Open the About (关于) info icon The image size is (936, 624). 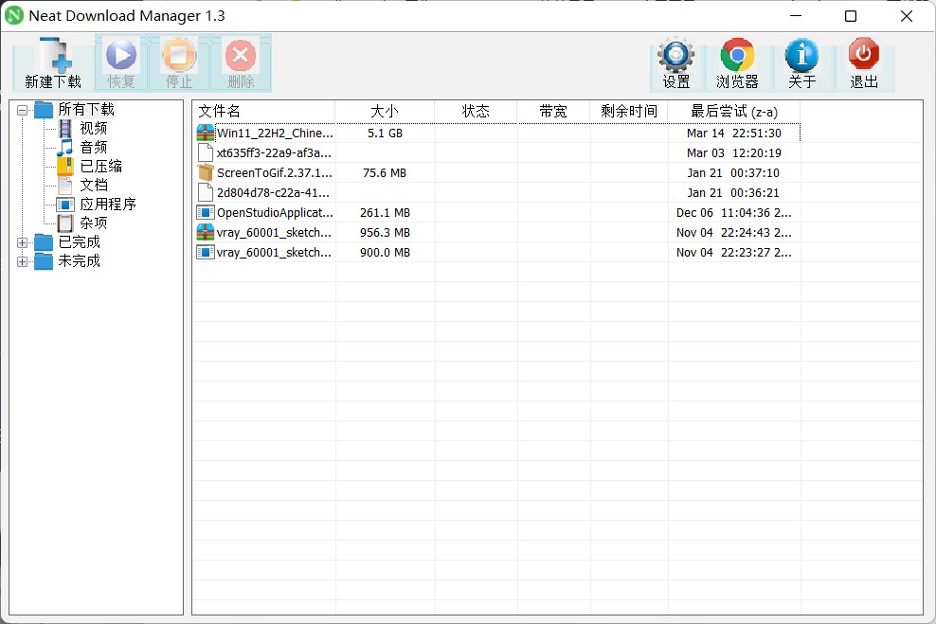tap(801, 55)
